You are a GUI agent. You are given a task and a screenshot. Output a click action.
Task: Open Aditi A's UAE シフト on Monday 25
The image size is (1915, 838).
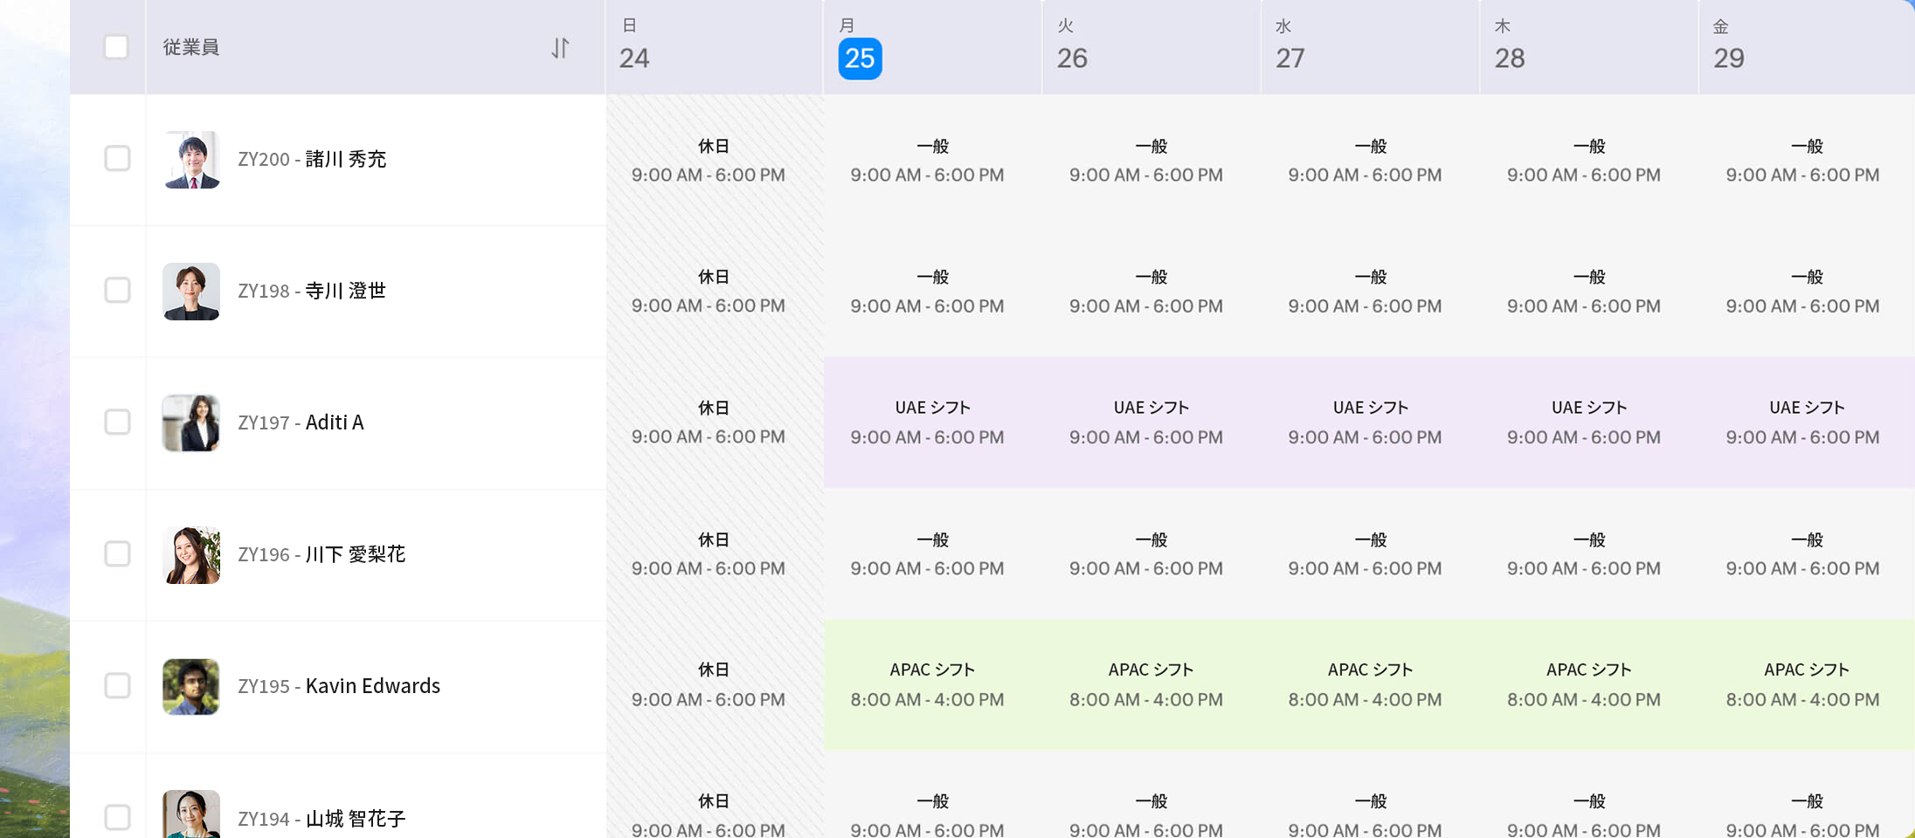pos(931,423)
